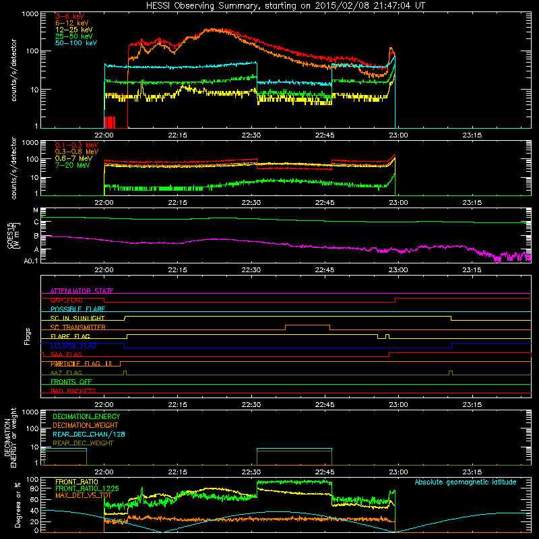
Task: Click the 0.3-0.8 MeV legend entry
Action: pyautogui.click(x=77, y=152)
